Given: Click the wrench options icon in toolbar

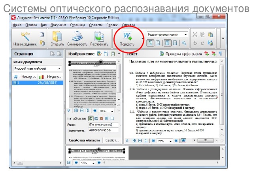Looking at the screenshot, I should [x=184, y=43].
